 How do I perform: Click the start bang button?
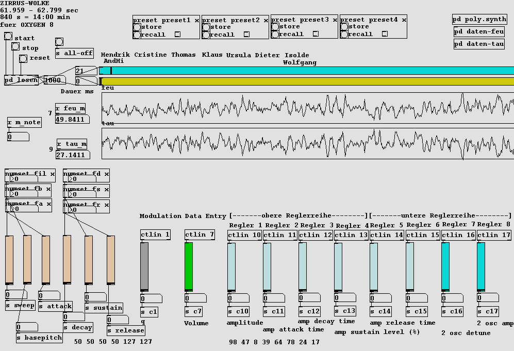(8, 36)
